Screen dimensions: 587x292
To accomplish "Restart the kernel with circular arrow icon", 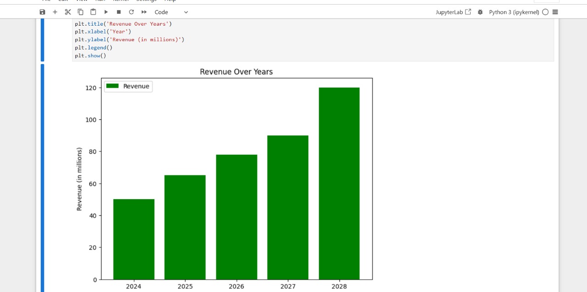I will tap(131, 12).
